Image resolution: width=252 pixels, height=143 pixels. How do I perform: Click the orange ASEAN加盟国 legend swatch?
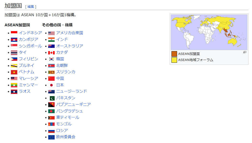(x=174, y=54)
